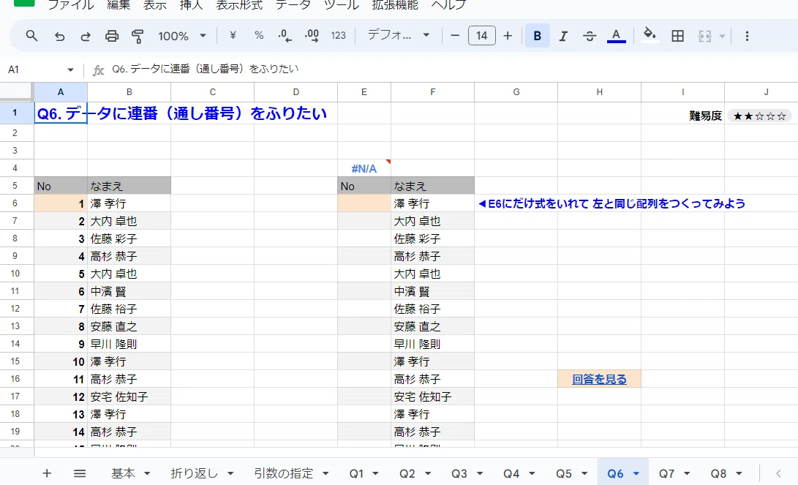Select the empty orange cell E6
The height and width of the screenshot is (485, 798).
click(364, 203)
